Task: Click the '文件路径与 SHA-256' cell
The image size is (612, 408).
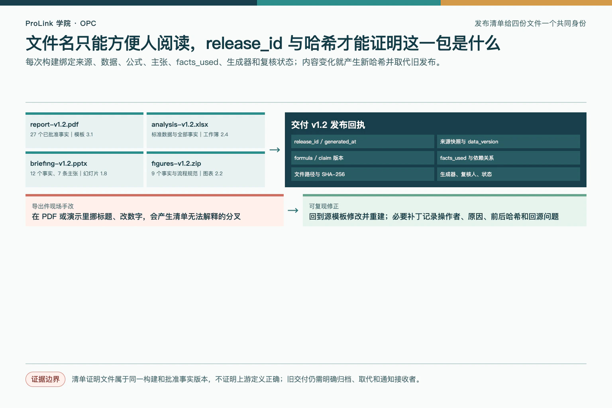Action: [x=363, y=174]
